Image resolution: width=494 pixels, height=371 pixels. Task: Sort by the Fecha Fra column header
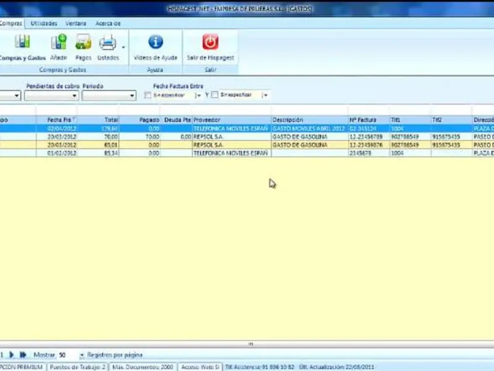point(57,120)
